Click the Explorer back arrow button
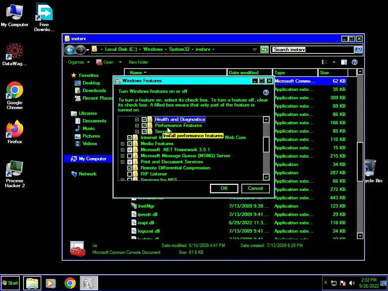The height and width of the screenshot is (291, 388). (x=70, y=50)
